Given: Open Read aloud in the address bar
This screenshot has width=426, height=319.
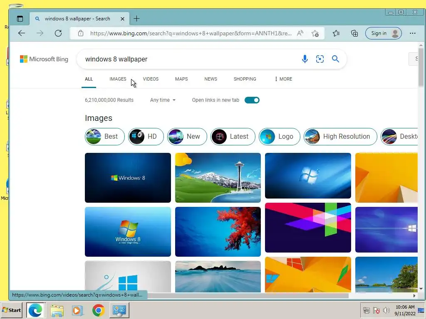Looking at the screenshot, I should pyautogui.click(x=300, y=33).
